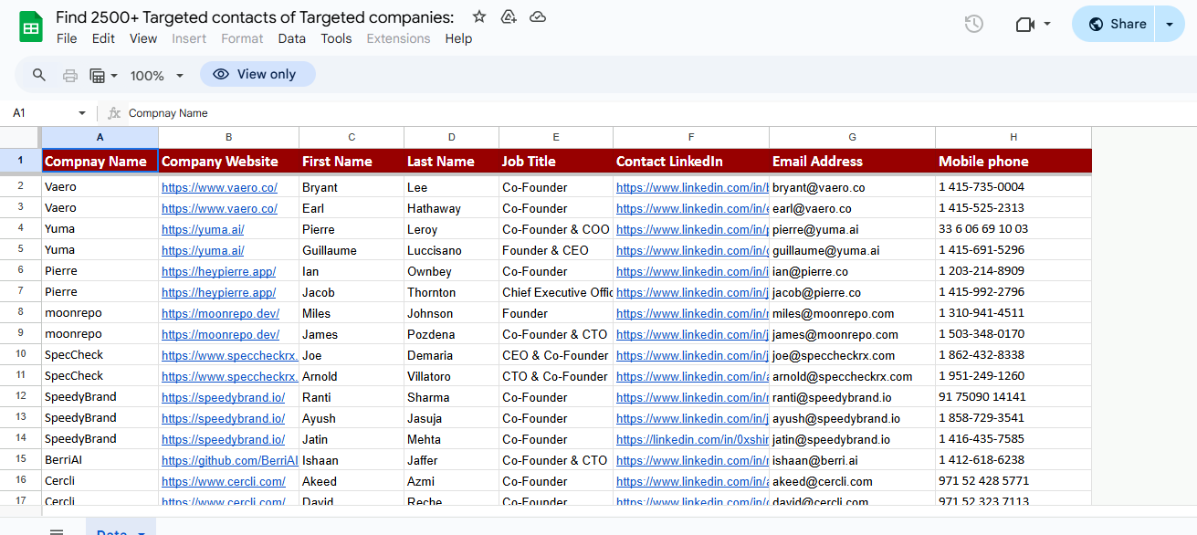This screenshot has height=535, width=1197.
Task: Open Vaero company website link
Action: tap(221, 186)
